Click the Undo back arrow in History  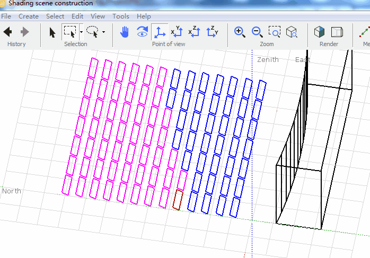[8, 32]
